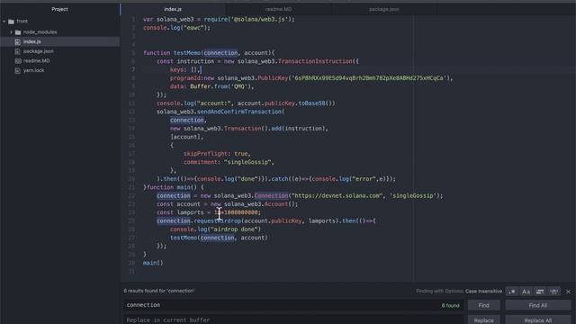The width and height of the screenshot is (576, 324).
Task: Click the Find button
Action: 484,305
